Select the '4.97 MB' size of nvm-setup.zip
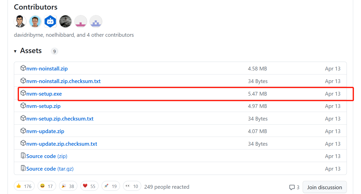The height and width of the screenshot is (194, 361). point(257,106)
